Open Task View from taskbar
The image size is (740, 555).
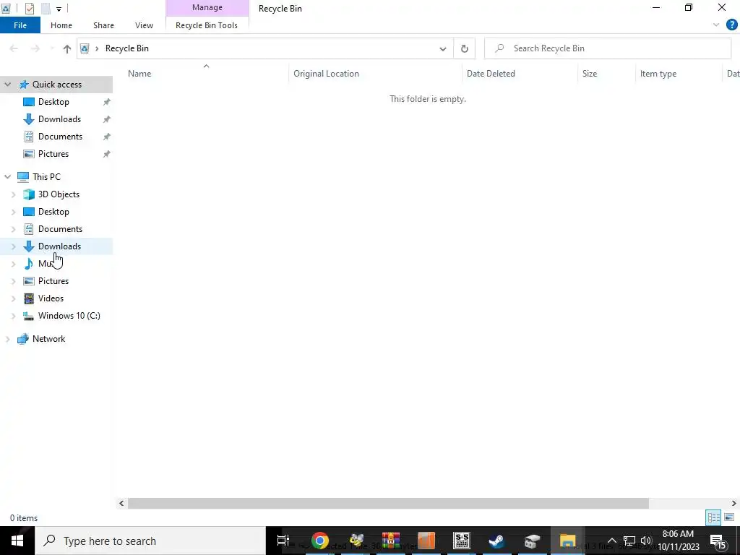[283, 541]
